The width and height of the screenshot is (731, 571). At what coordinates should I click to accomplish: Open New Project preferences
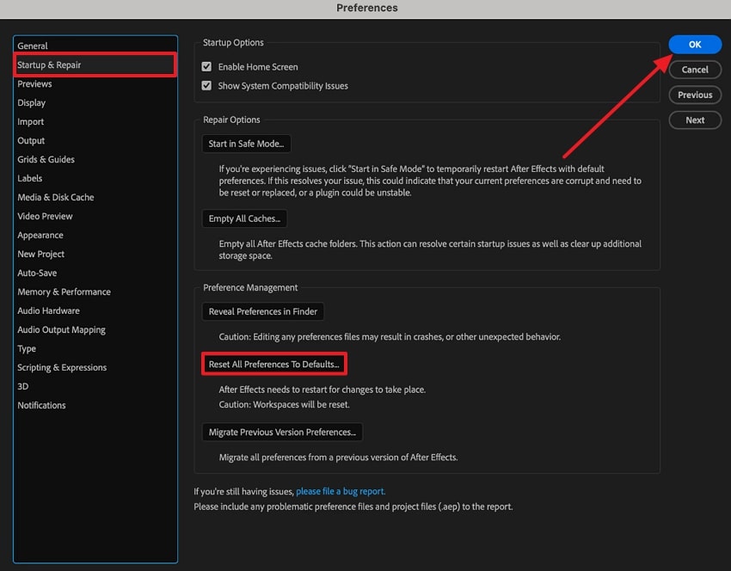click(95, 254)
